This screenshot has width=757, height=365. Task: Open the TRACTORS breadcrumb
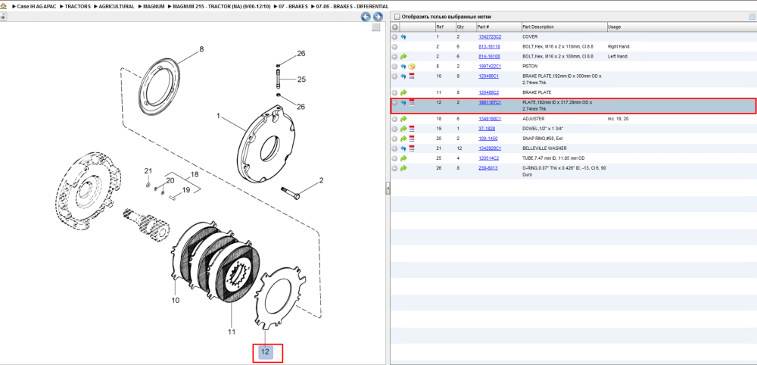[78, 7]
